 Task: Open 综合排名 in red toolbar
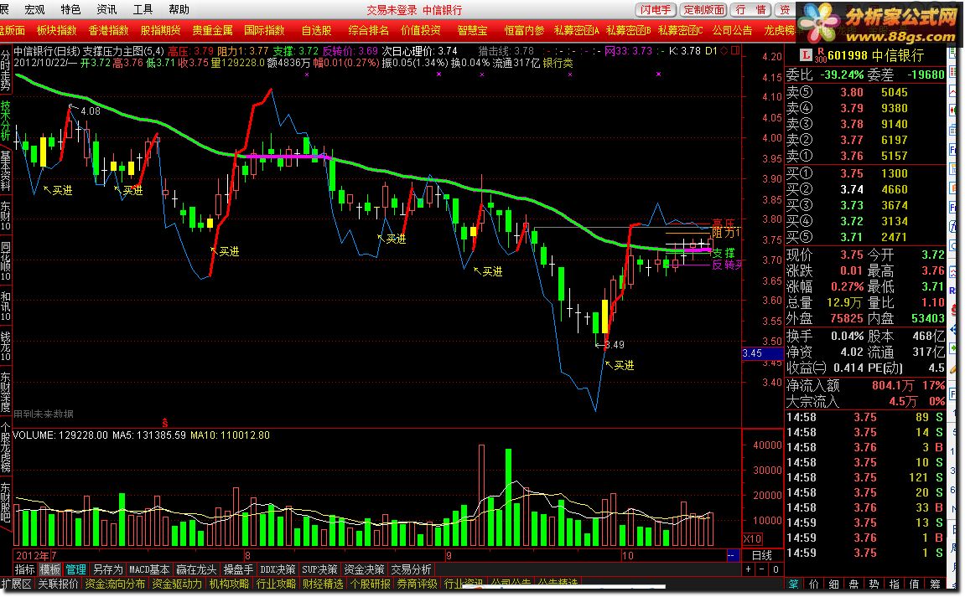click(368, 30)
